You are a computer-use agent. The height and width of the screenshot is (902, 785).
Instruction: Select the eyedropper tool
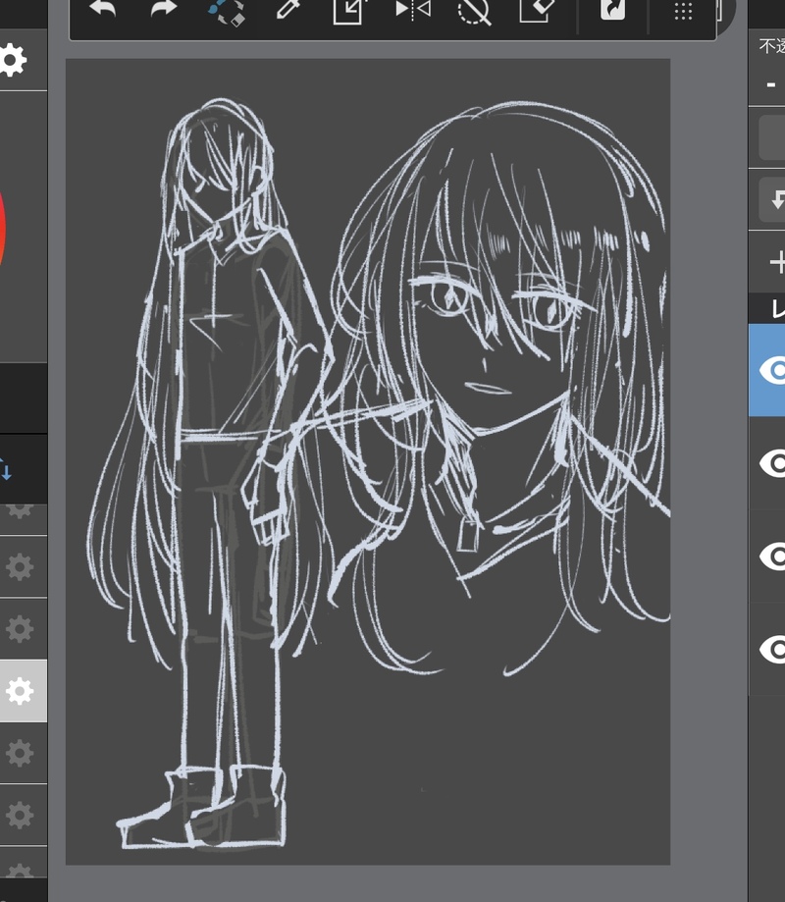[x=288, y=10]
